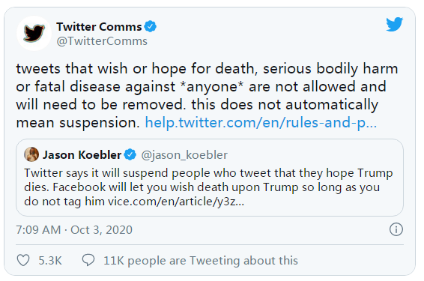
Task: Click the Twitter Comms verified badge
Action: click(150, 26)
